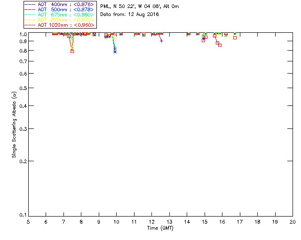This screenshot has width=301, height=240.
Task: Click the y-axis tick label '0.9'
Action: click(23, 41)
